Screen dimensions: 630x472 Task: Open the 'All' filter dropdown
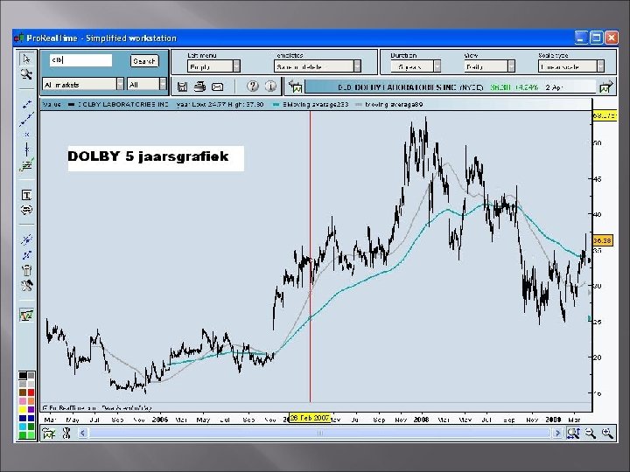point(147,84)
